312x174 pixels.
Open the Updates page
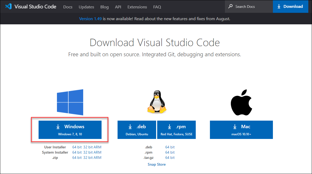pos(86,7)
